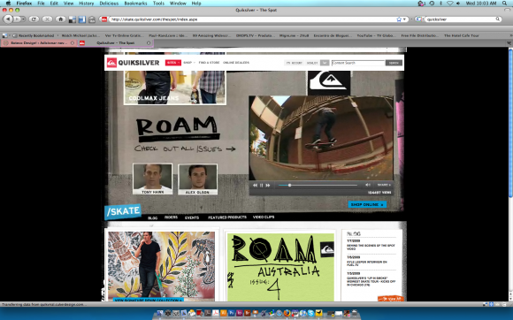Click the My Account header link

click(x=295, y=63)
